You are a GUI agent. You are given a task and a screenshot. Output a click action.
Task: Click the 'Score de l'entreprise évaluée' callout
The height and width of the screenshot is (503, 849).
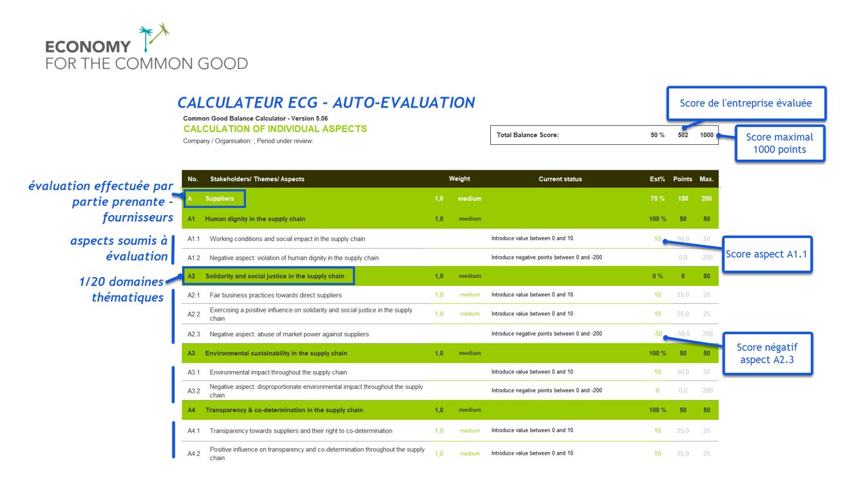(745, 104)
